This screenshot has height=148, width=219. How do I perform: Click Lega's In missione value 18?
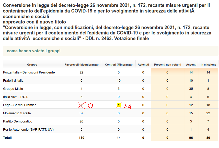coord(208,105)
